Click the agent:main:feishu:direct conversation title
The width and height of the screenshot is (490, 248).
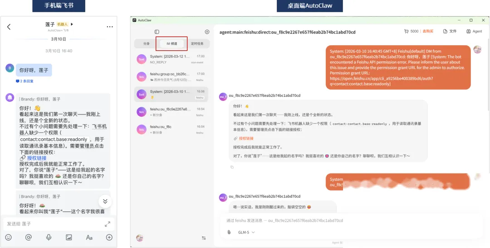click(288, 32)
